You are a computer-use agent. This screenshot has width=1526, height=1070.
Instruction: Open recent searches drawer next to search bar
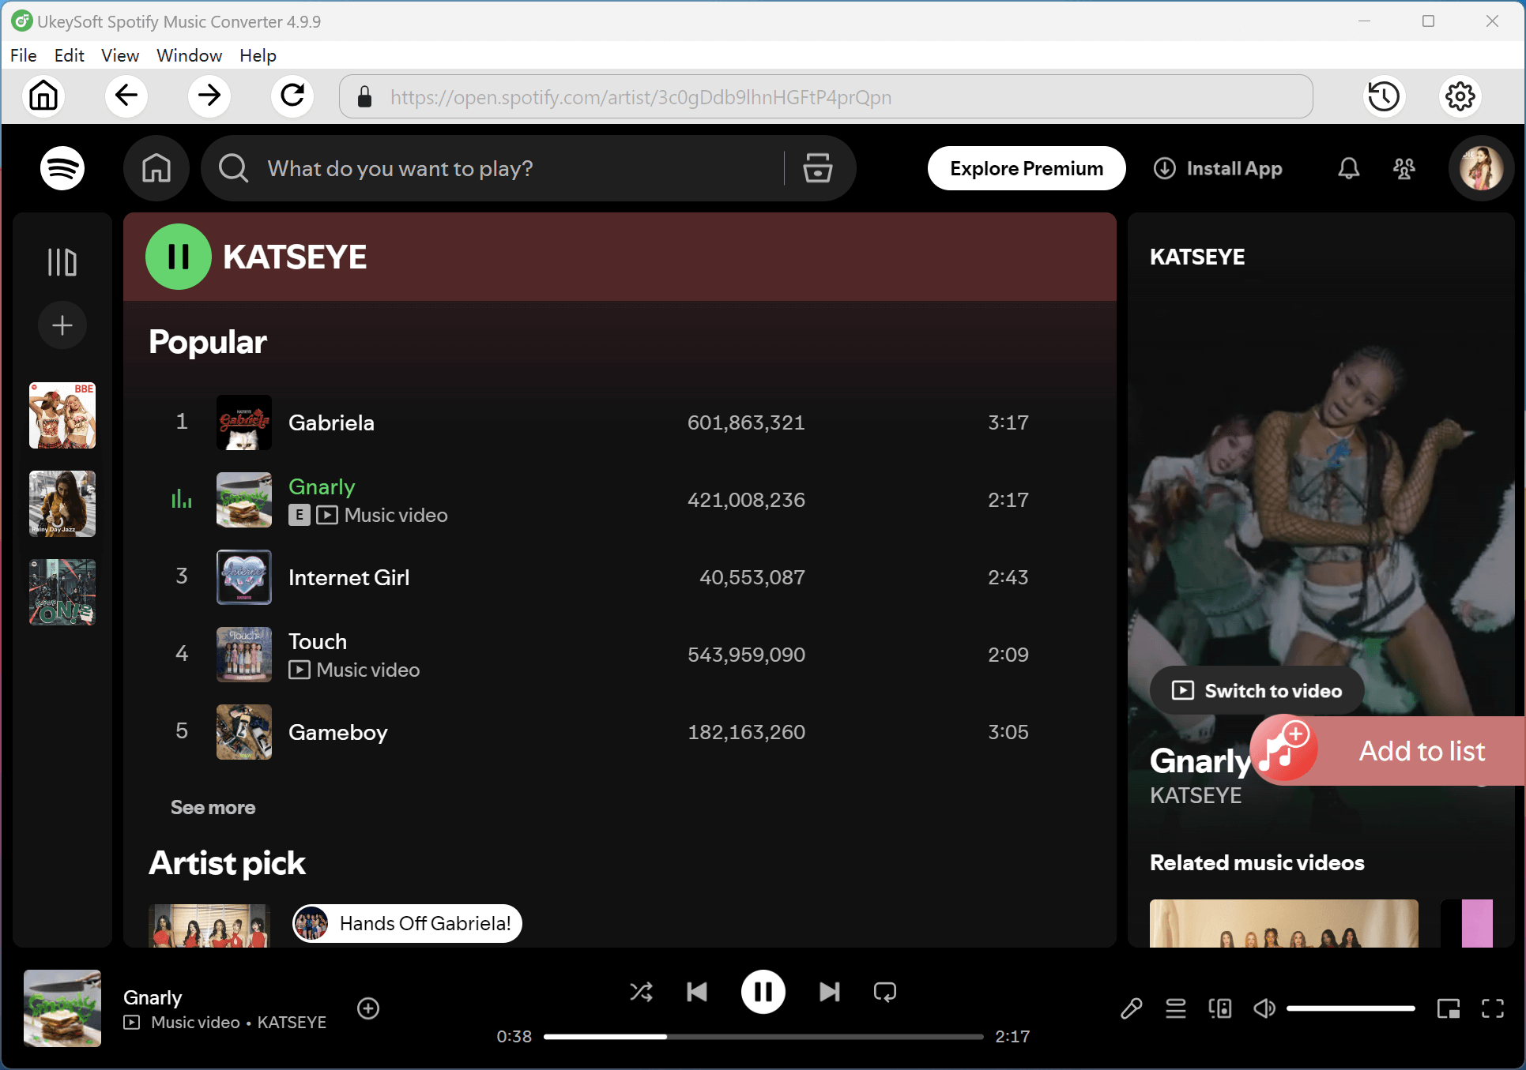point(817,168)
